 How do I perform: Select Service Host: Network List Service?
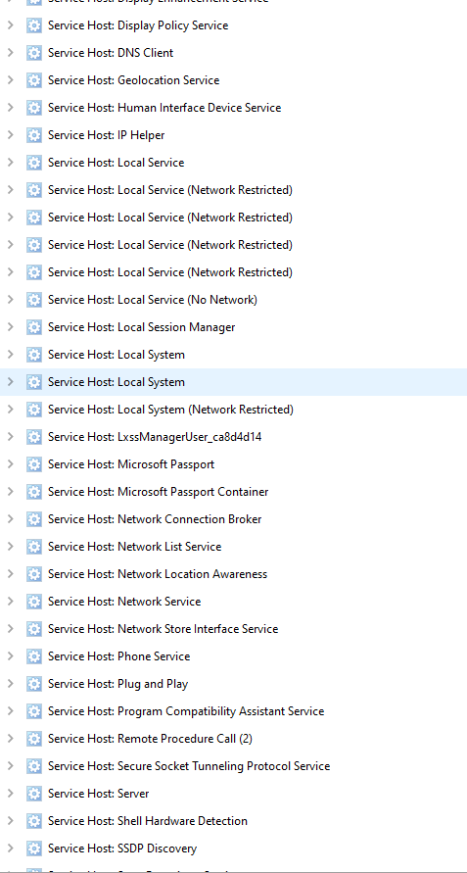233,547
